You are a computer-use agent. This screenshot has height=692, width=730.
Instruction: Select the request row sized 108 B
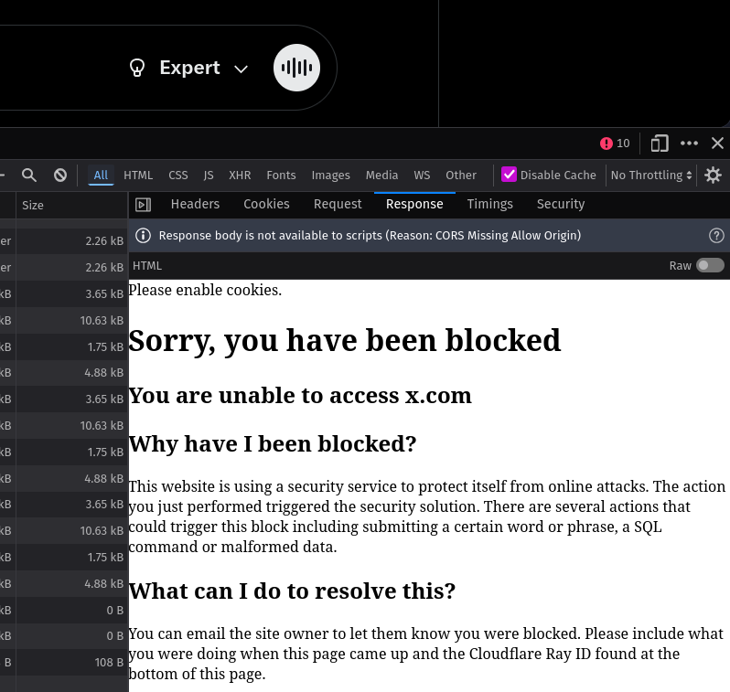click(x=64, y=662)
